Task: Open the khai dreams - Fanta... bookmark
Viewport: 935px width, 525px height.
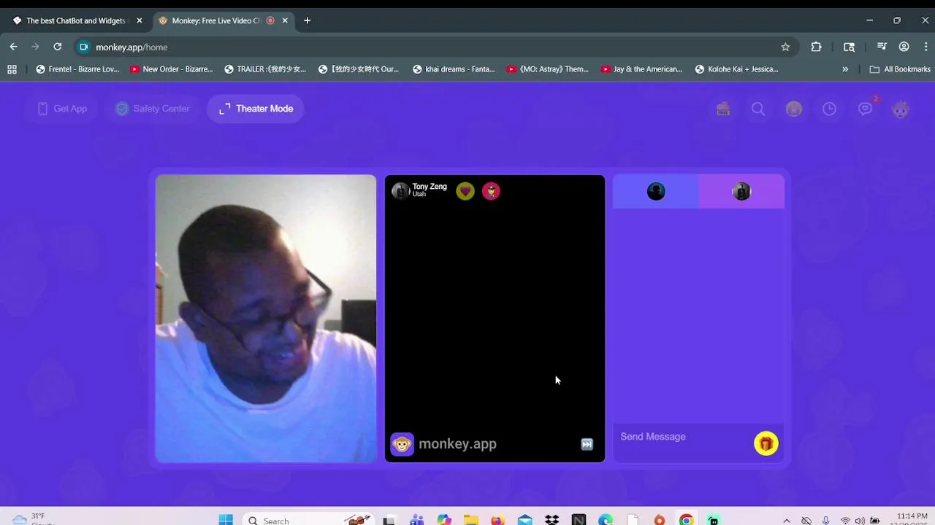Action: [x=454, y=69]
